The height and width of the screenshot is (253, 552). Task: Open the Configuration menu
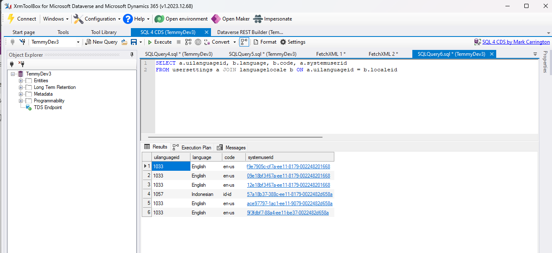point(97,19)
